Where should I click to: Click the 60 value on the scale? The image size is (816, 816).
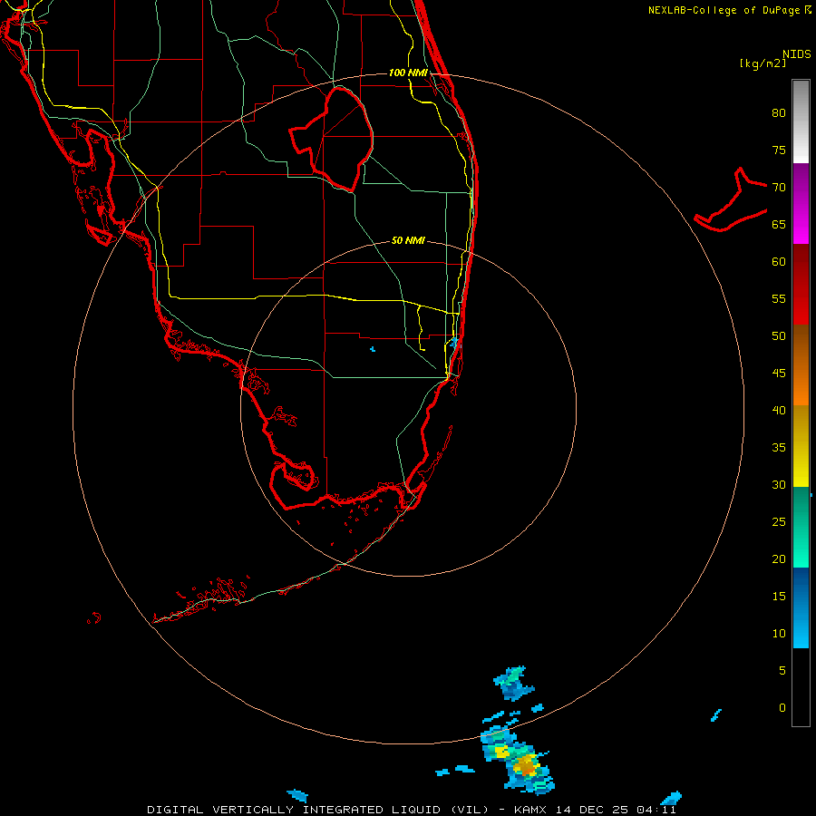pos(779,262)
